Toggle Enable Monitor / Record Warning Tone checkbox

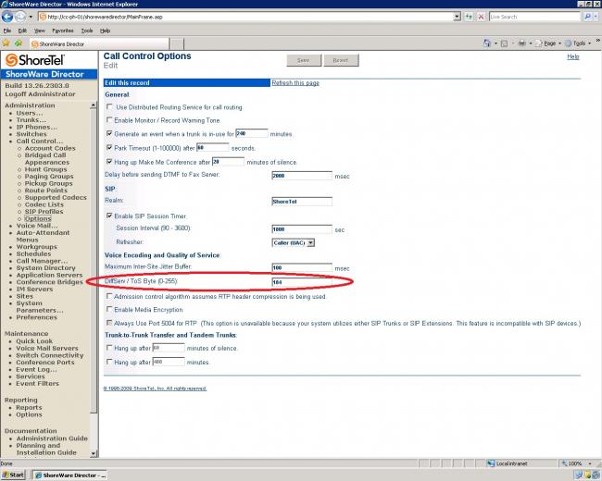point(109,119)
